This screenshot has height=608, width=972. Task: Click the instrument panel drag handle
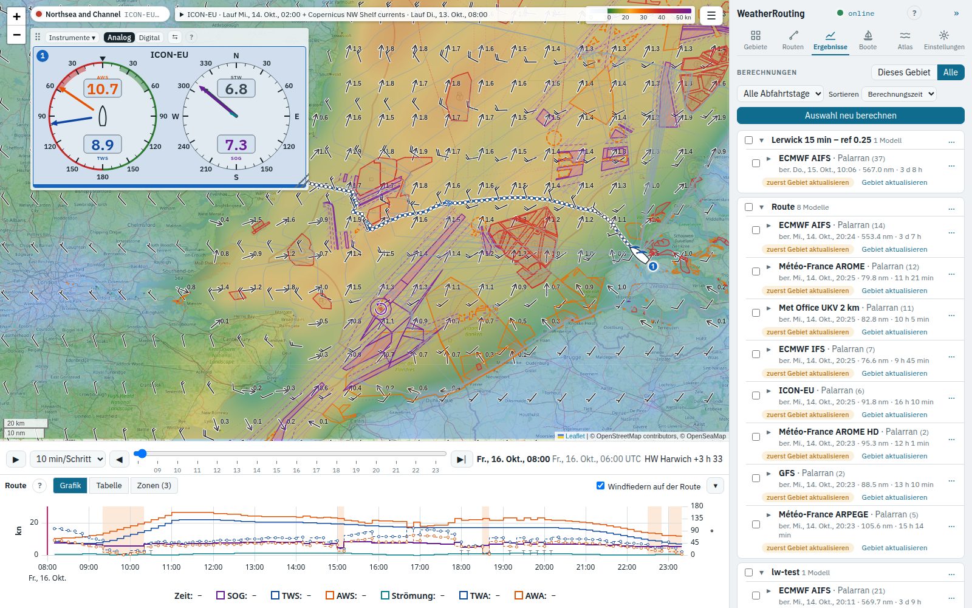click(38, 37)
